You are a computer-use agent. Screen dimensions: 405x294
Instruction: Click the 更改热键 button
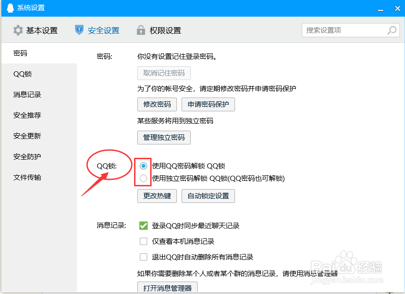[x=157, y=196]
